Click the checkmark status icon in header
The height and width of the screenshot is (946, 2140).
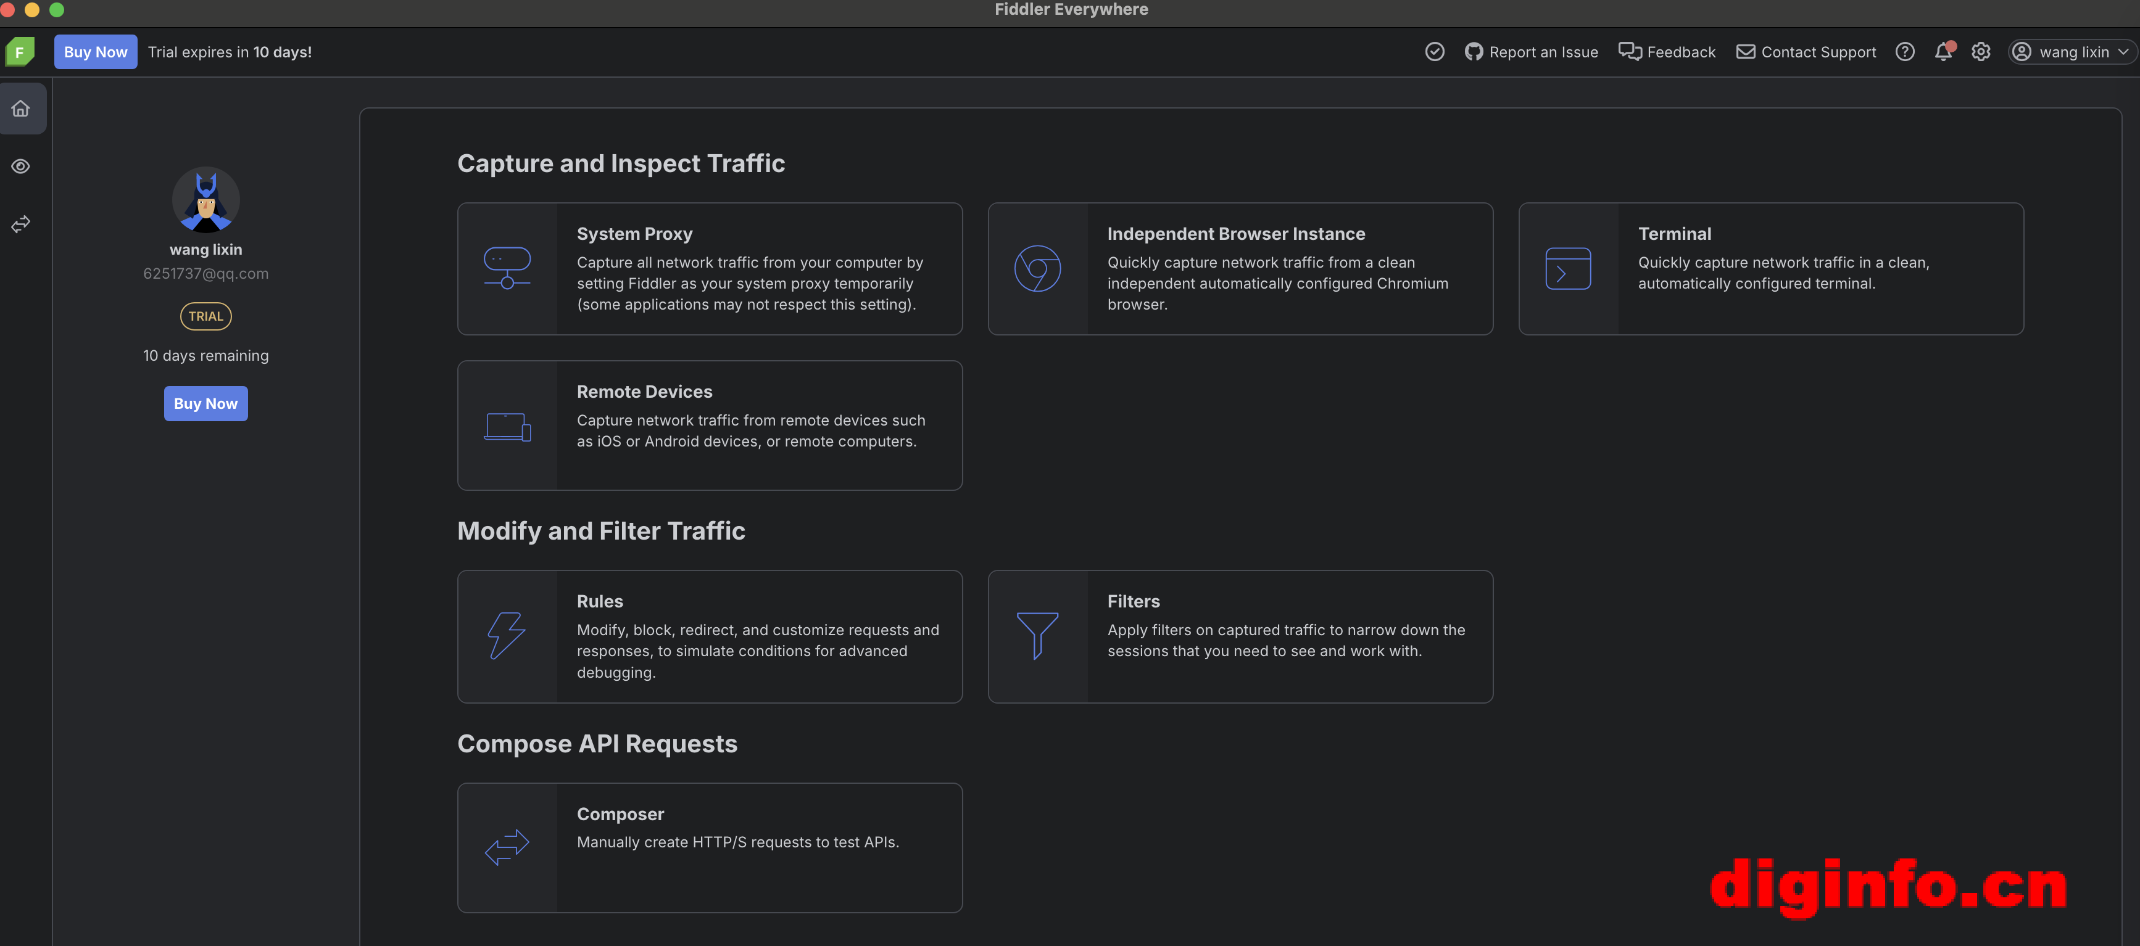tap(1435, 52)
